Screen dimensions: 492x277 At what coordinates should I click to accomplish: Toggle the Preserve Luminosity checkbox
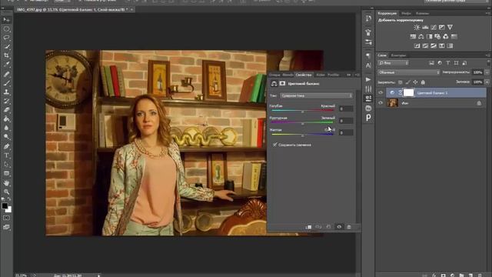275,145
